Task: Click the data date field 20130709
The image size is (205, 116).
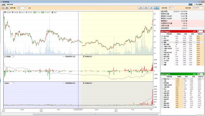Action: (197, 8)
